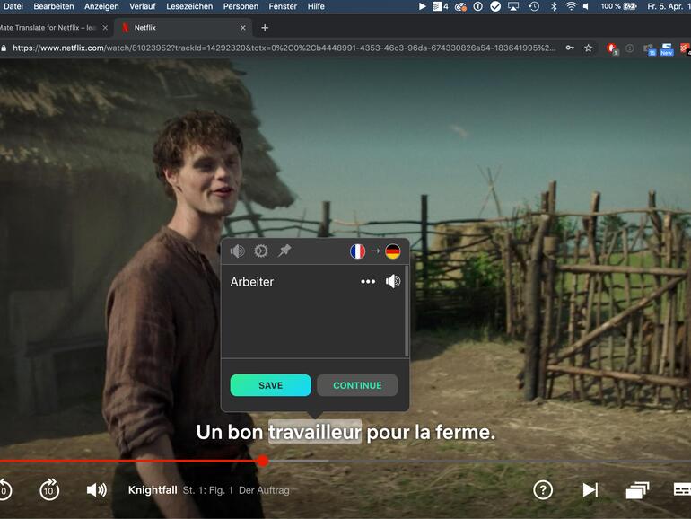
Task: Open the Time Machine menu bar icon
Action: tap(534, 6)
